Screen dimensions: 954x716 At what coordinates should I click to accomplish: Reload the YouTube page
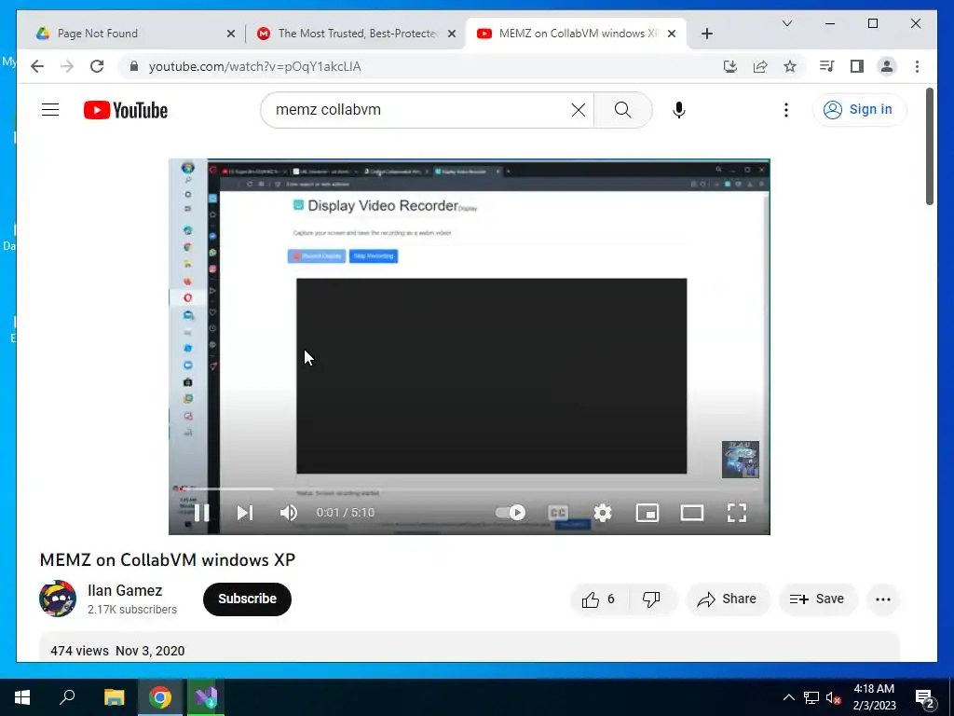97,66
